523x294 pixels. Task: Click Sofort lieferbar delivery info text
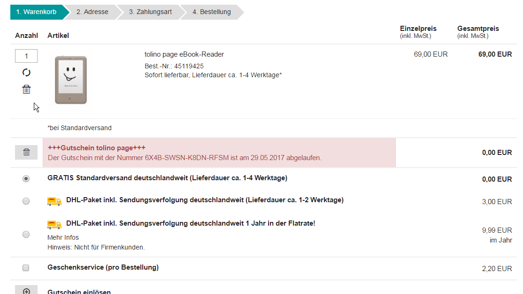click(213, 75)
